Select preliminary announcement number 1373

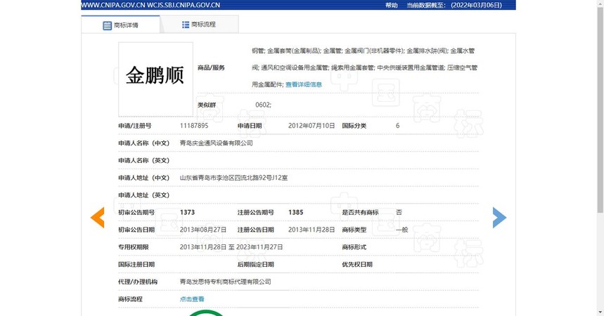[x=187, y=213]
